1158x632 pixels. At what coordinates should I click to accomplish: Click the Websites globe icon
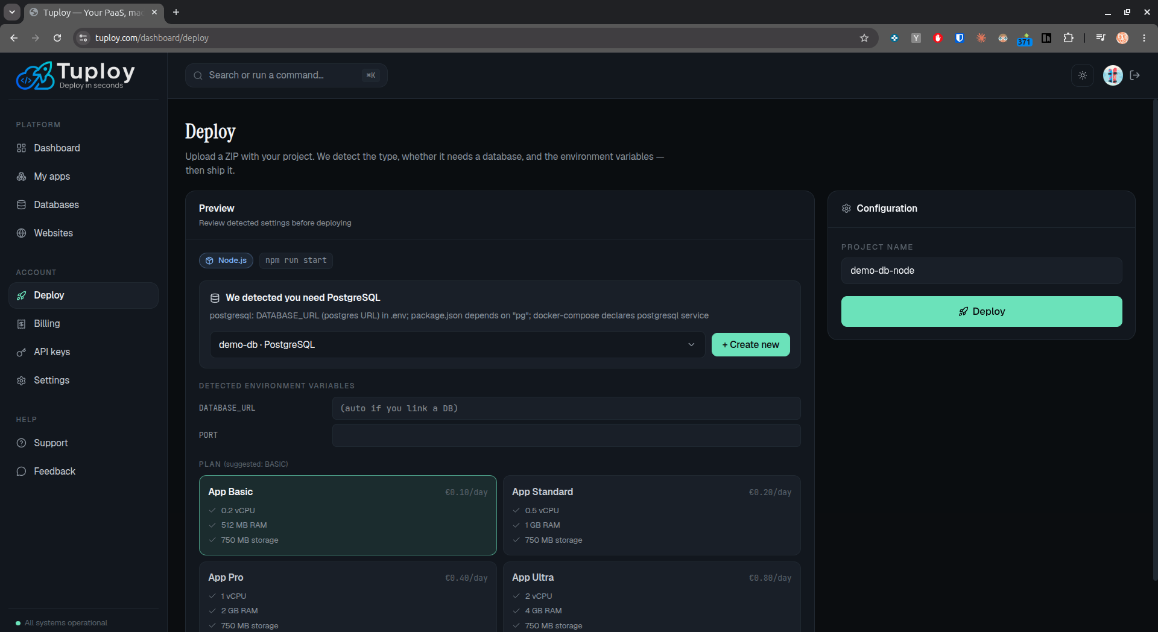point(21,233)
